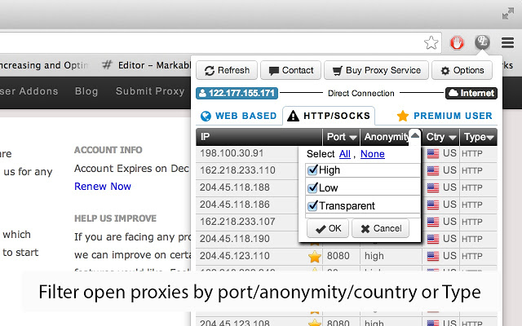Screen dimensions: 522x326
Task: Click port 8080 in 204.45.123.110 row
Action: click(338, 256)
